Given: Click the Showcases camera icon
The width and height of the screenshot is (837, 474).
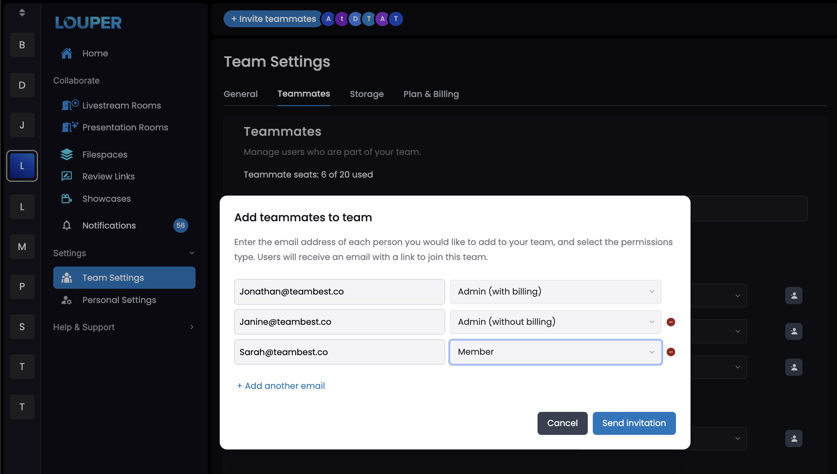Looking at the screenshot, I should tap(67, 199).
